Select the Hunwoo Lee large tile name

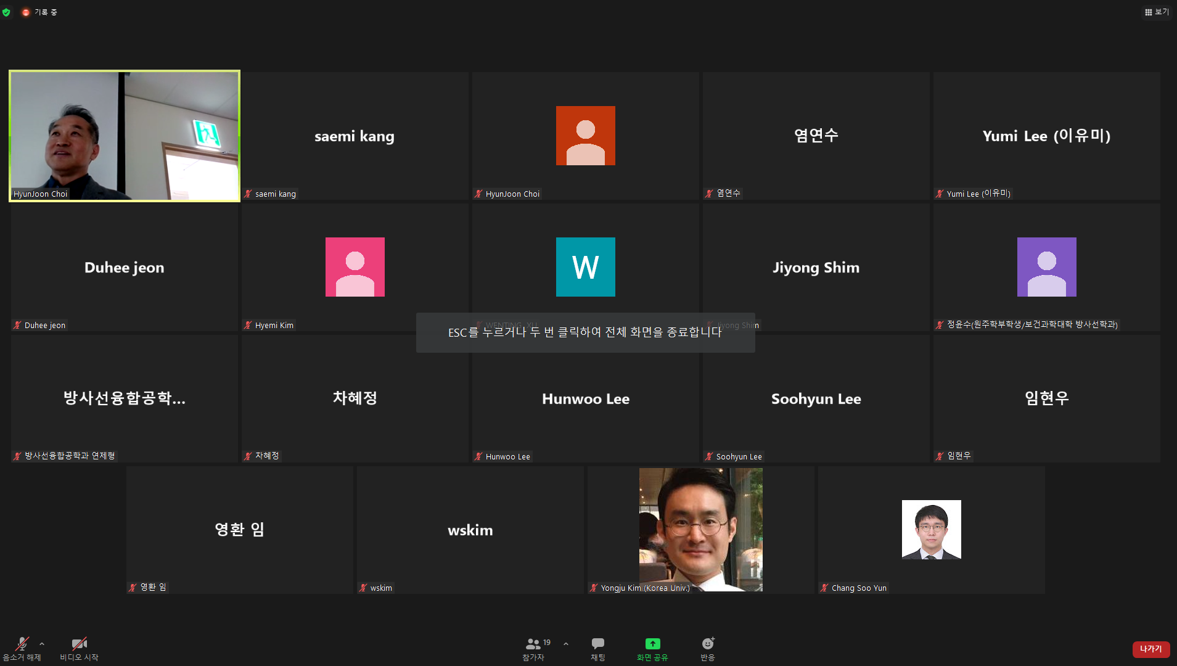click(585, 399)
